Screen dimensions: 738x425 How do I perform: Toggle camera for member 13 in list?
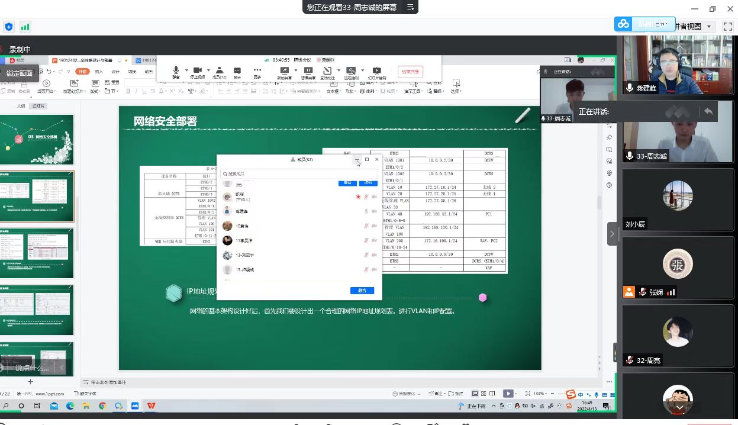[x=374, y=255]
